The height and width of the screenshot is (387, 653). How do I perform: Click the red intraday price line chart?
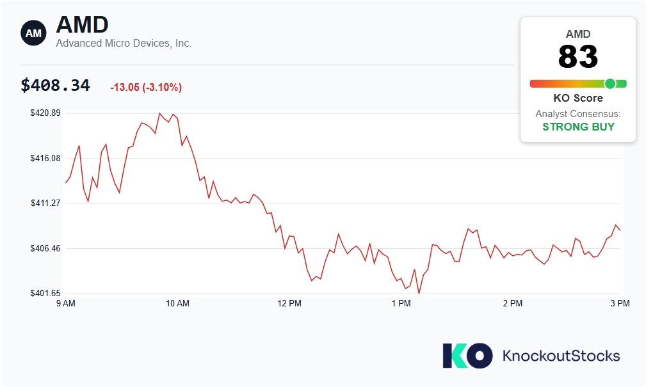coord(343,203)
